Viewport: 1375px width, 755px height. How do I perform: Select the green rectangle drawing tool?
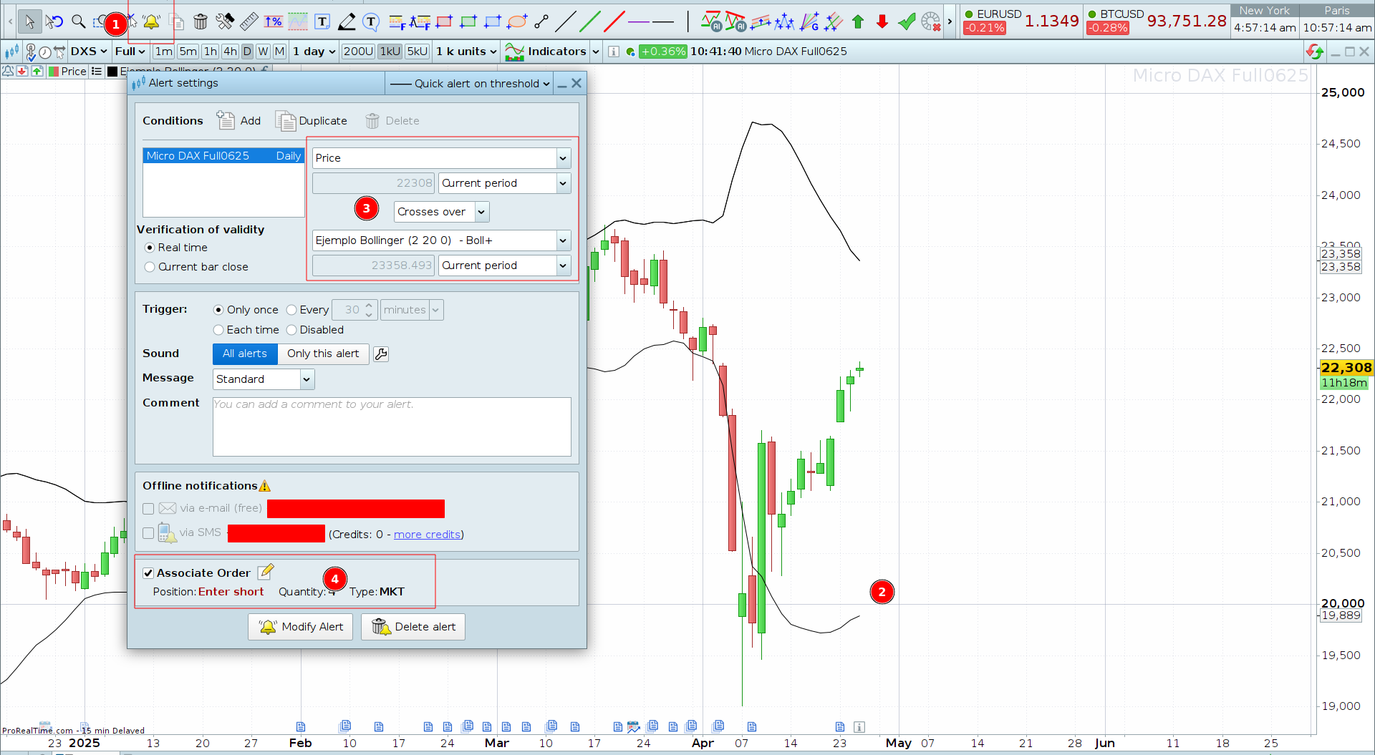click(468, 21)
